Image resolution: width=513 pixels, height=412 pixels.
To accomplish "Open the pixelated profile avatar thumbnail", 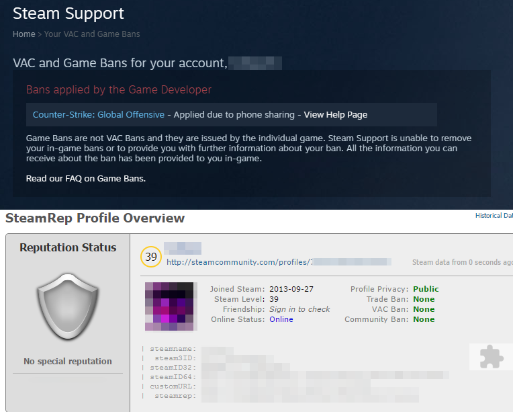I will click(x=169, y=306).
